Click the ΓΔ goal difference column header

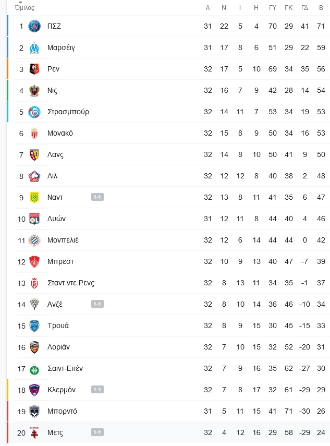(x=304, y=8)
